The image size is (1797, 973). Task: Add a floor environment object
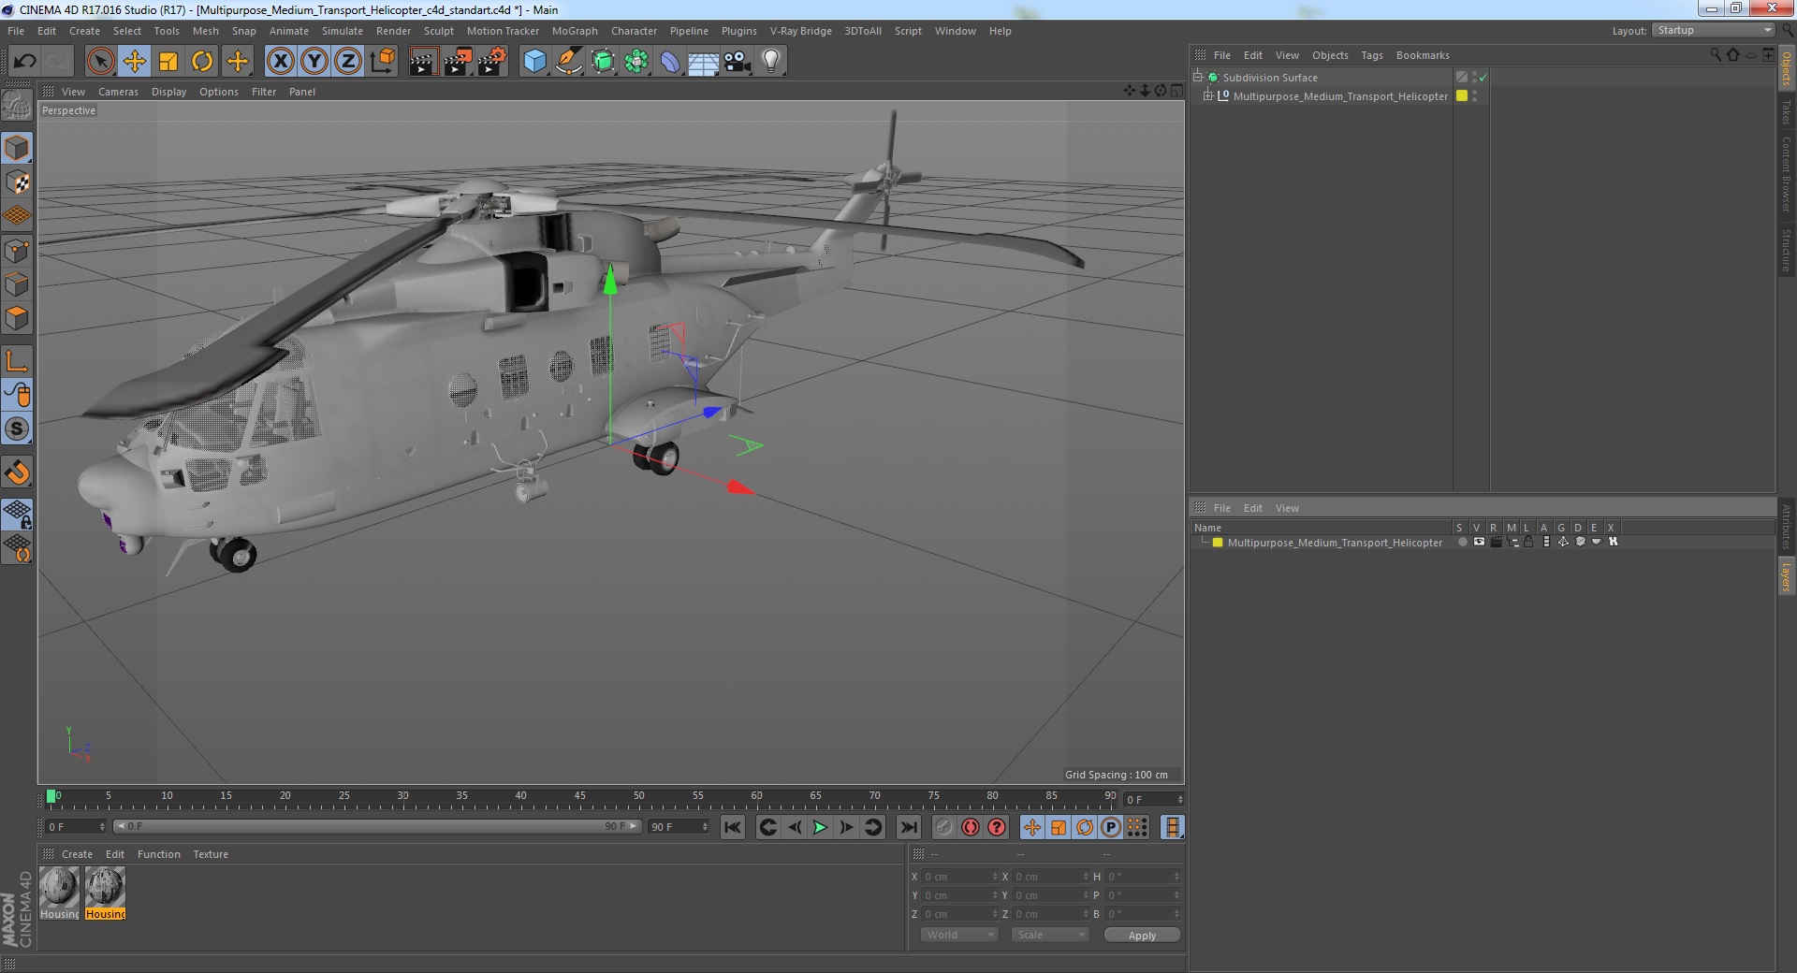pos(703,62)
